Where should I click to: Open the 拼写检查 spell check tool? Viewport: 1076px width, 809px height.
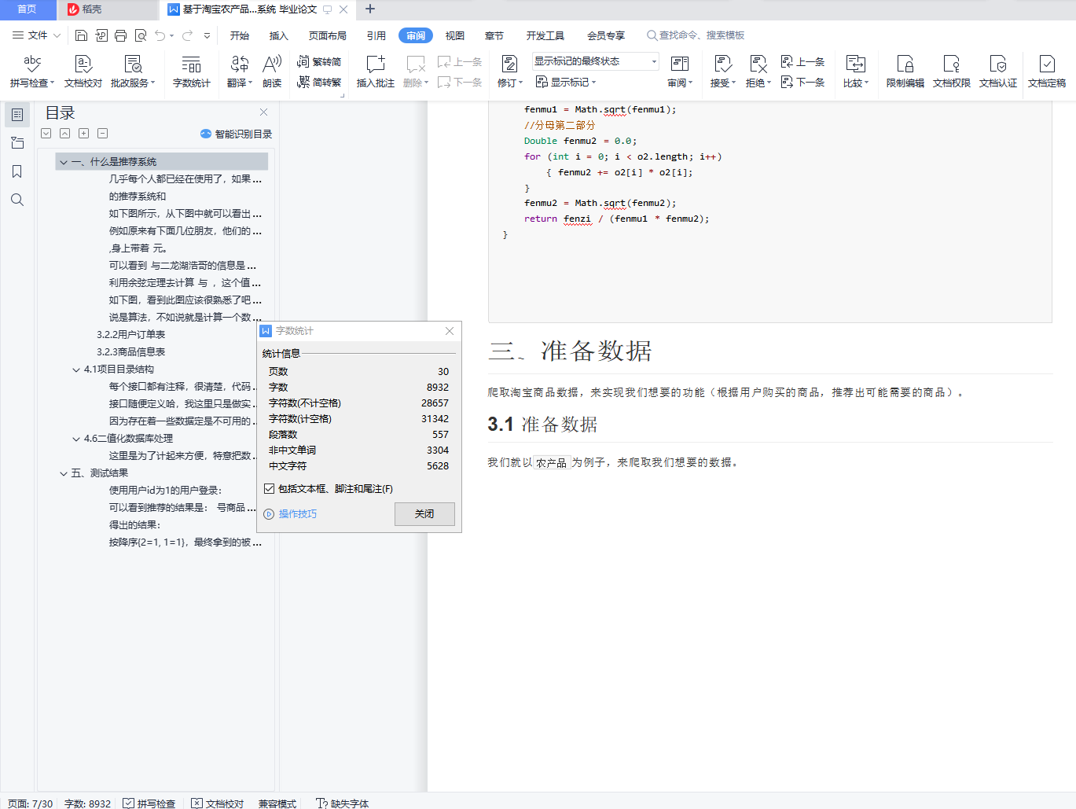(x=32, y=71)
